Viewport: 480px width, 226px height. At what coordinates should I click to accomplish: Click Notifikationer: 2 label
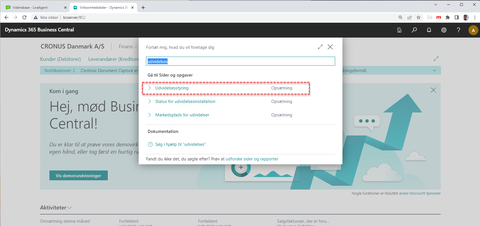coord(60,71)
